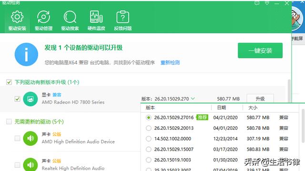Click the 升级 button for display card
The height and width of the screenshot is (171, 305).
[260, 99]
